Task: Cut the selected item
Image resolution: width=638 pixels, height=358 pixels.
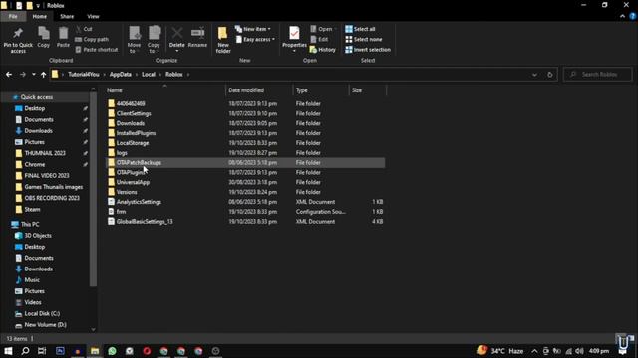Action: (84, 29)
